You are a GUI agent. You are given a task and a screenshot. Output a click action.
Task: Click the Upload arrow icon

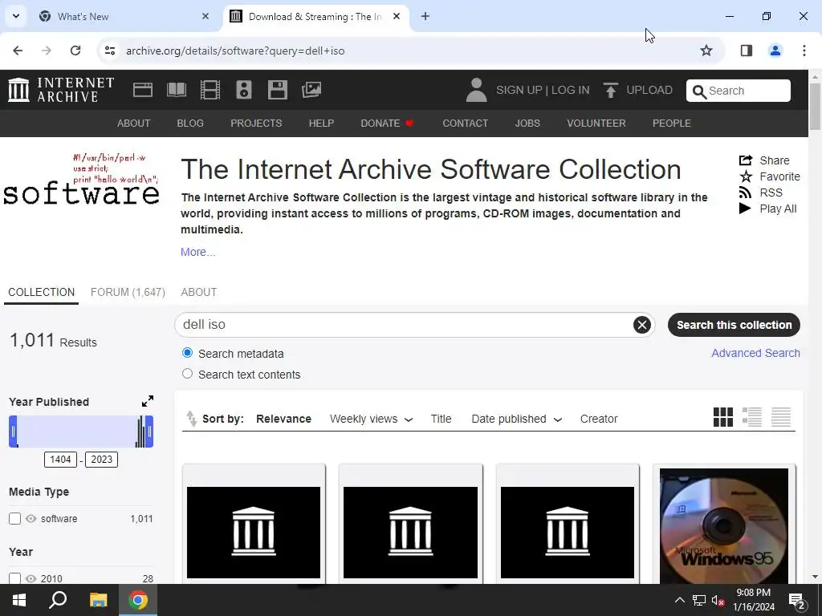click(x=610, y=90)
